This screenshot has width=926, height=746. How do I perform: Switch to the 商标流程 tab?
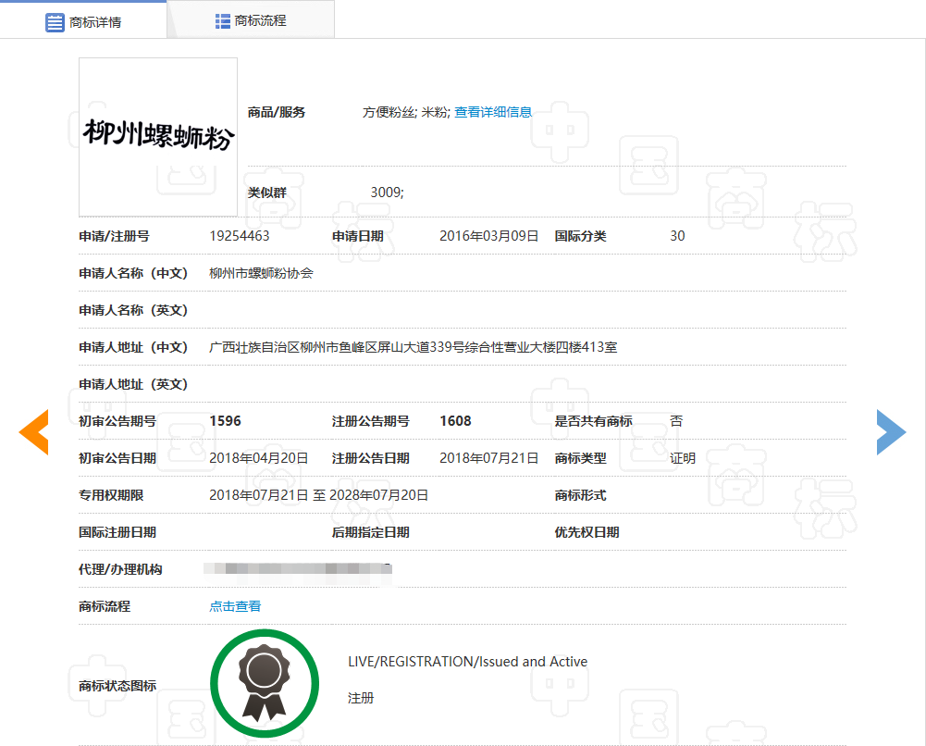pyautogui.click(x=251, y=20)
